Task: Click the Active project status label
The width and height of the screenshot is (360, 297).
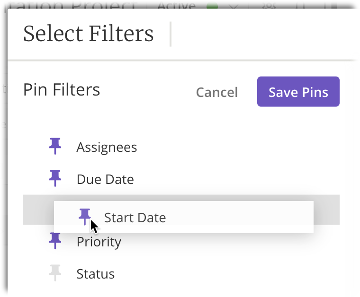Action: (x=177, y=6)
